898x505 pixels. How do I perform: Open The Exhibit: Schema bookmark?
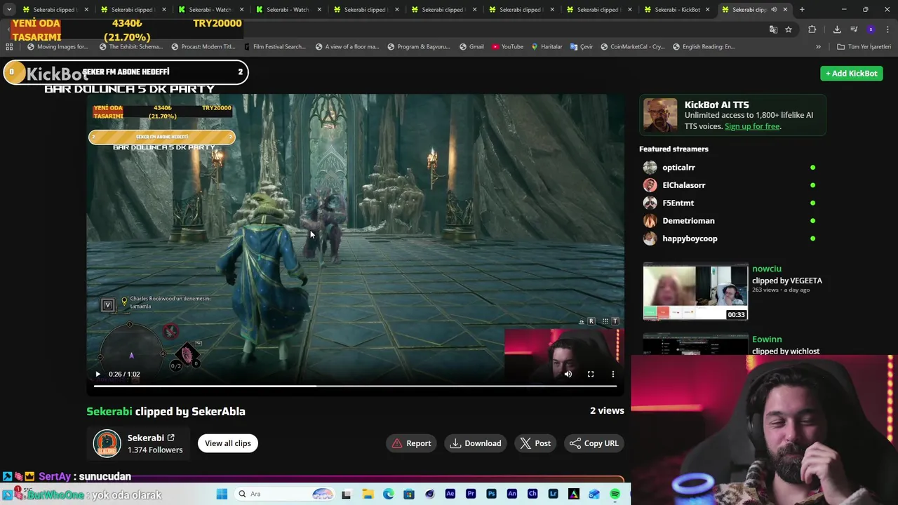click(x=131, y=47)
